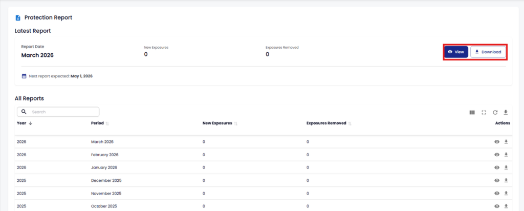This screenshot has width=524, height=211.
Task: Click the search magnifier icon
Action: [24, 112]
